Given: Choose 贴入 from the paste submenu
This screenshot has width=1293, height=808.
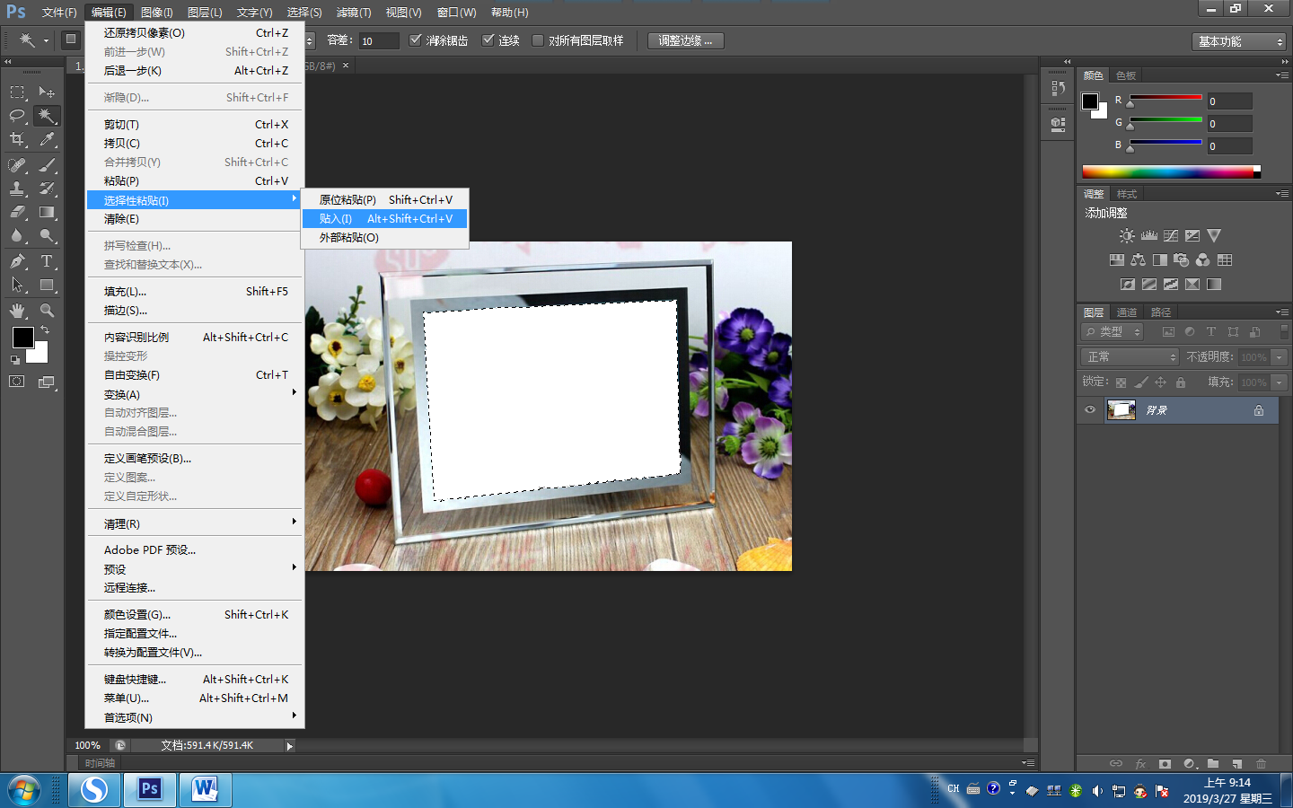Looking at the screenshot, I should click(x=384, y=219).
